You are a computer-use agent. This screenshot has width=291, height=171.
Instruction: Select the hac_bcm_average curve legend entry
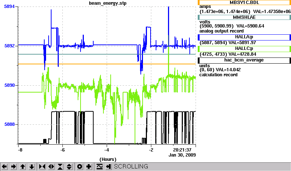point(244,60)
